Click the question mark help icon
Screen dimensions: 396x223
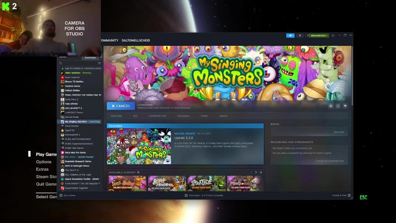[x=308, y=36]
